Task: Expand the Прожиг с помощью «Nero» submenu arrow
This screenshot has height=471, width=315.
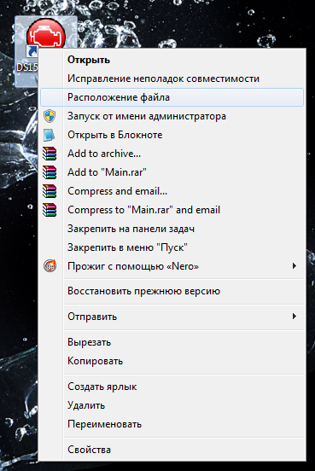Action: tap(295, 266)
